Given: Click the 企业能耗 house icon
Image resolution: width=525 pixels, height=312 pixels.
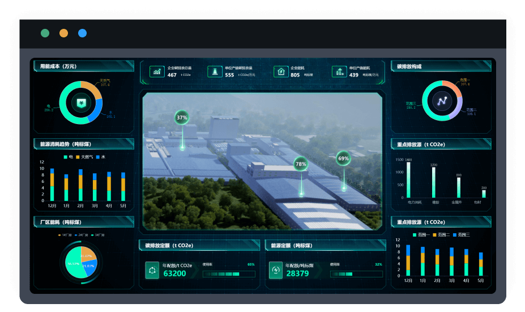Looking at the screenshot, I should tap(280, 71).
